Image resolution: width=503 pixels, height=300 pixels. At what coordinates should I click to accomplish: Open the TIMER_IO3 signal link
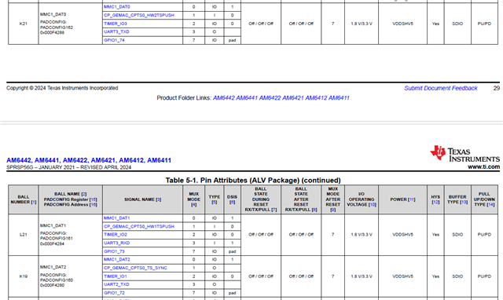pos(116,24)
